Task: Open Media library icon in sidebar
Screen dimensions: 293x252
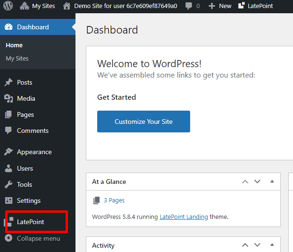Action: click(8, 98)
